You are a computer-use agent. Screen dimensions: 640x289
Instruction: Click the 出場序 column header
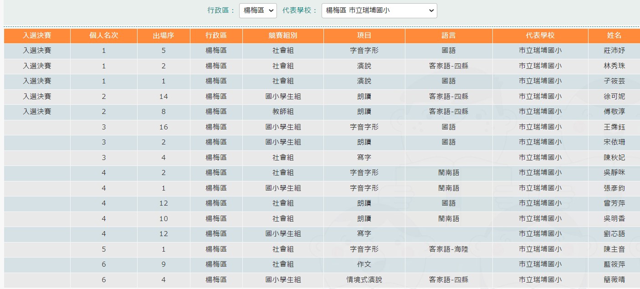[x=164, y=36]
